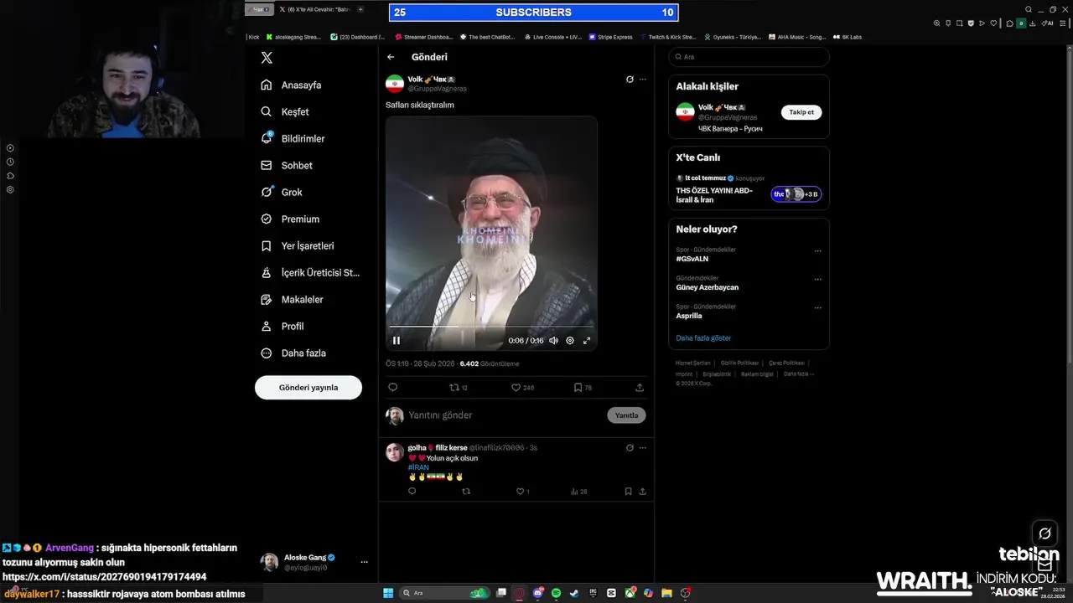Repost the main post with 12 reposts
Viewport: 1073px width, 603px height.
(x=459, y=388)
